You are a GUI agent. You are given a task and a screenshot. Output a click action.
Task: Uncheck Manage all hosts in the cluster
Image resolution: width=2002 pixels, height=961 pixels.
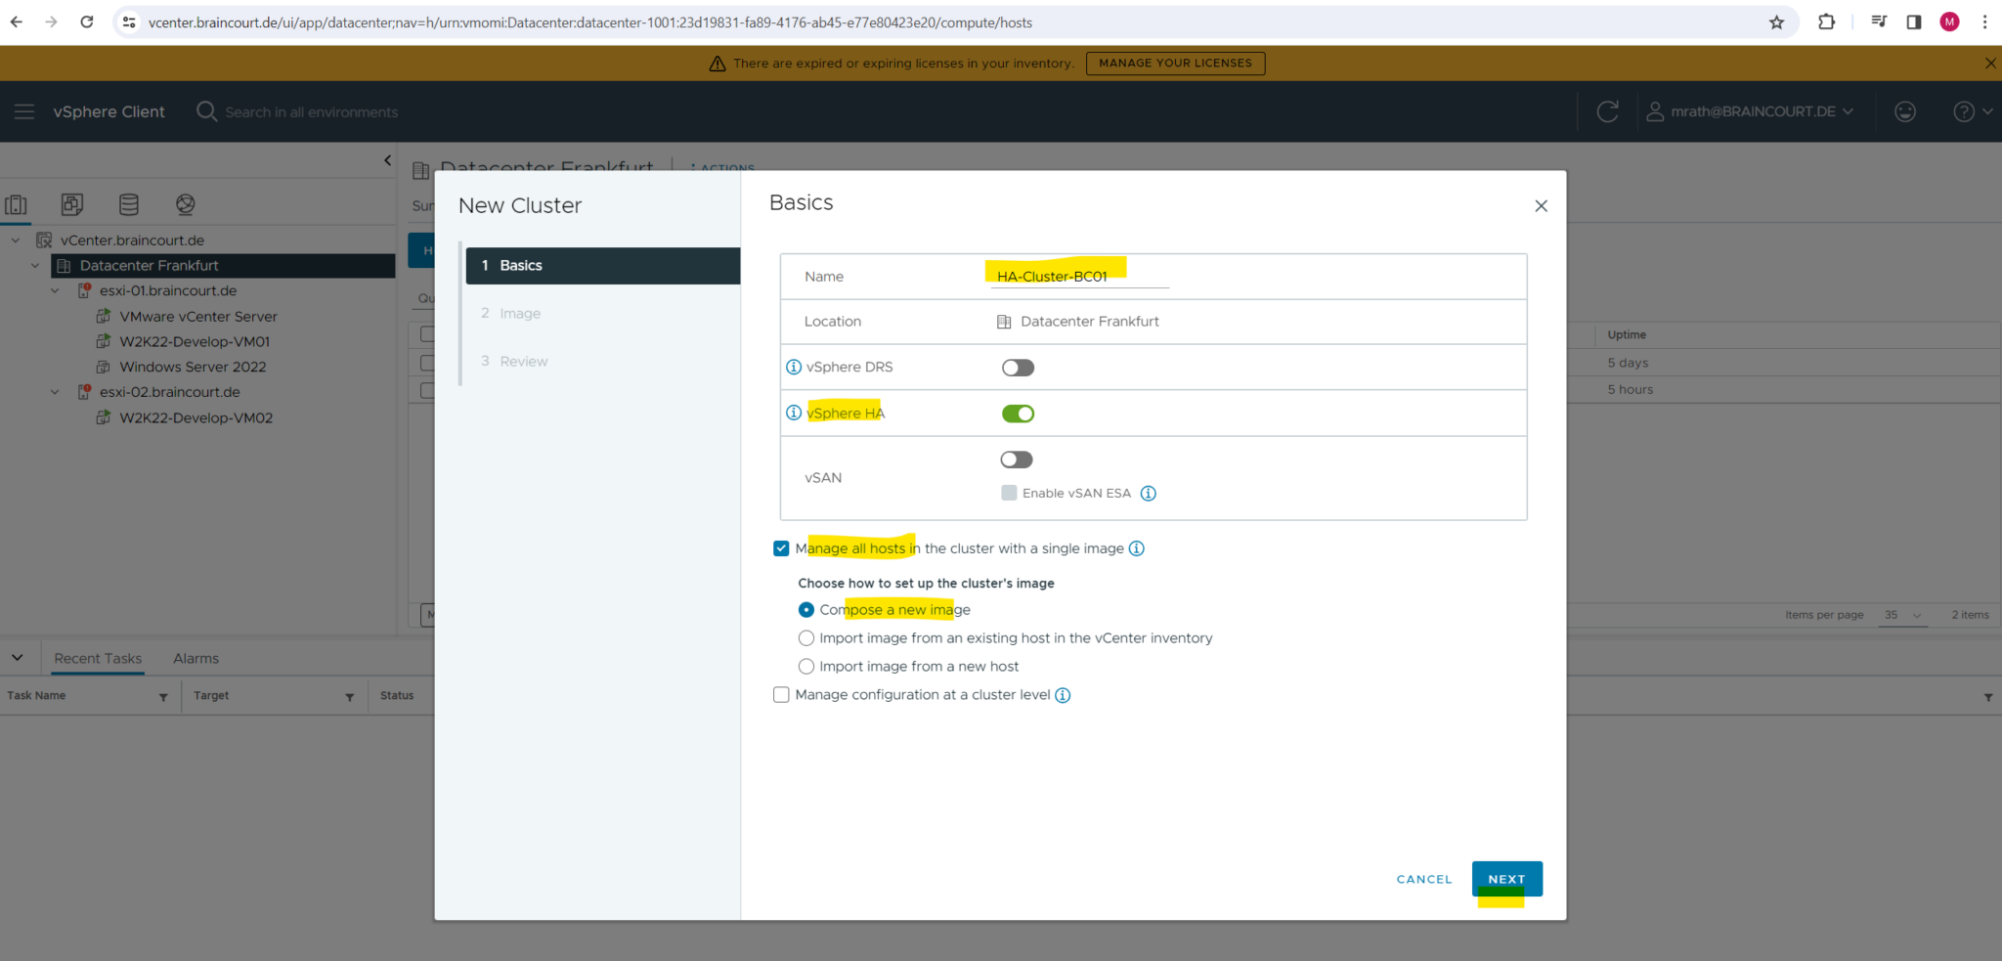(x=781, y=547)
